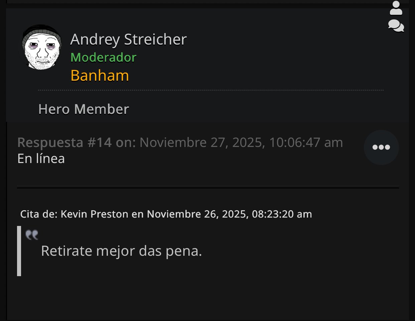The width and height of the screenshot is (415, 321).
Task: Click the orange Banham label
Action: 100,76
